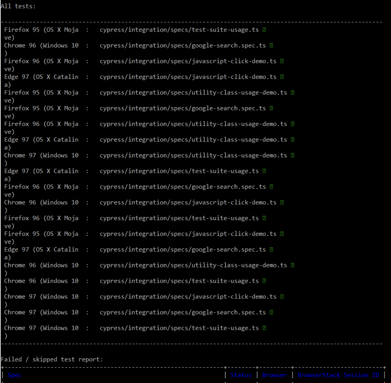Click status icon for Chrome 96 javascript-click-demo.ts
The width and height of the screenshot is (391, 383).
coord(282,203)
